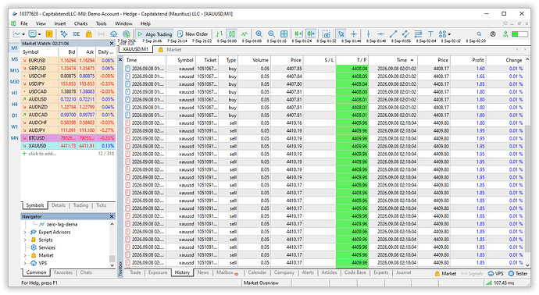Open the account profile icon in toolbar
Viewport: 539px width, 295px height.
493,34
